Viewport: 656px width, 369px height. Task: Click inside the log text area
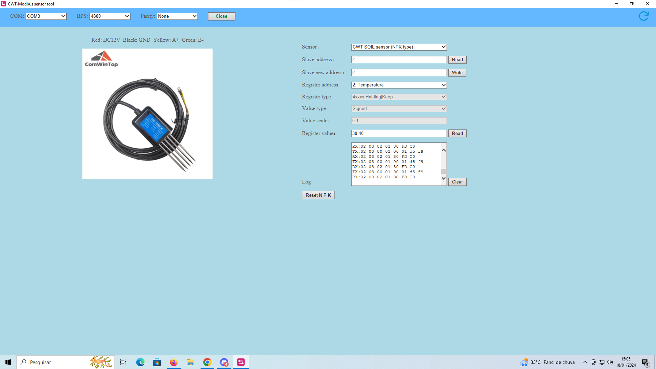[396, 164]
